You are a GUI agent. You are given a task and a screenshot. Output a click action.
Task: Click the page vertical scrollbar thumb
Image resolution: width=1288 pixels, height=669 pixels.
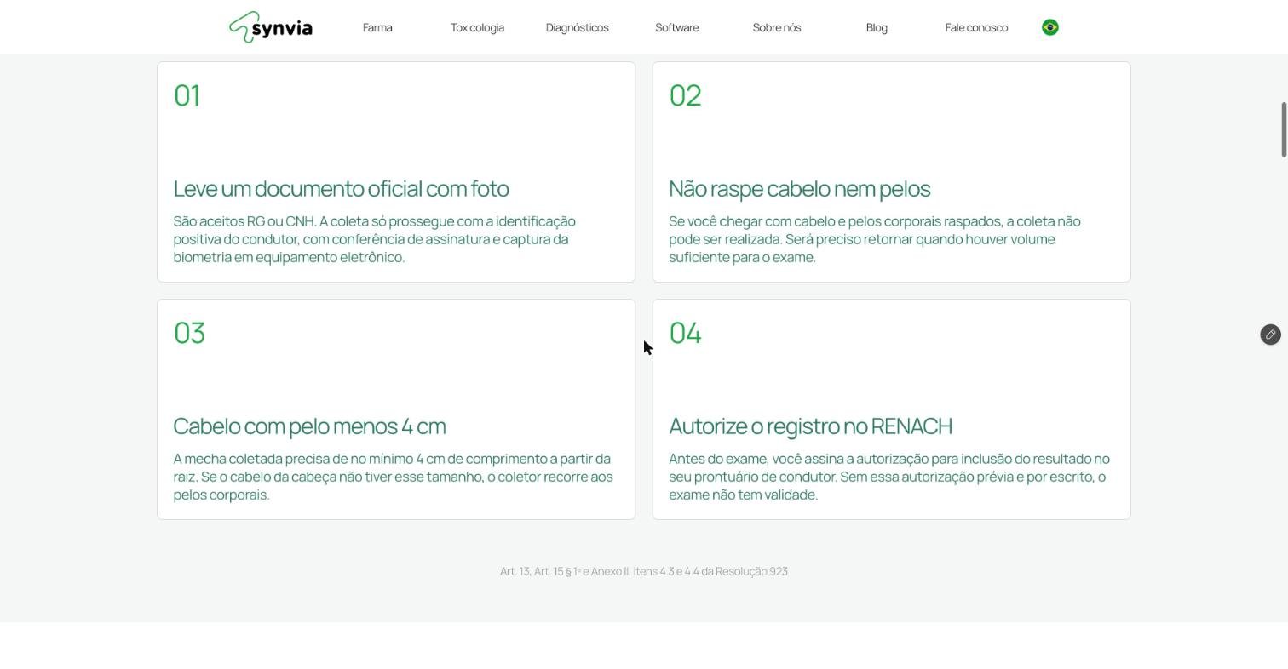pyautogui.click(x=1284, y=129)
